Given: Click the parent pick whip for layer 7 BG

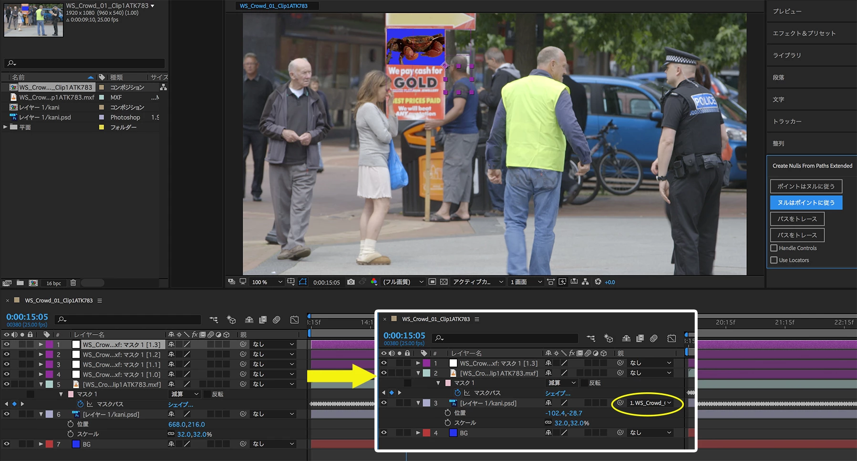Looking at the screenshot, I should (x=243, y=444).
